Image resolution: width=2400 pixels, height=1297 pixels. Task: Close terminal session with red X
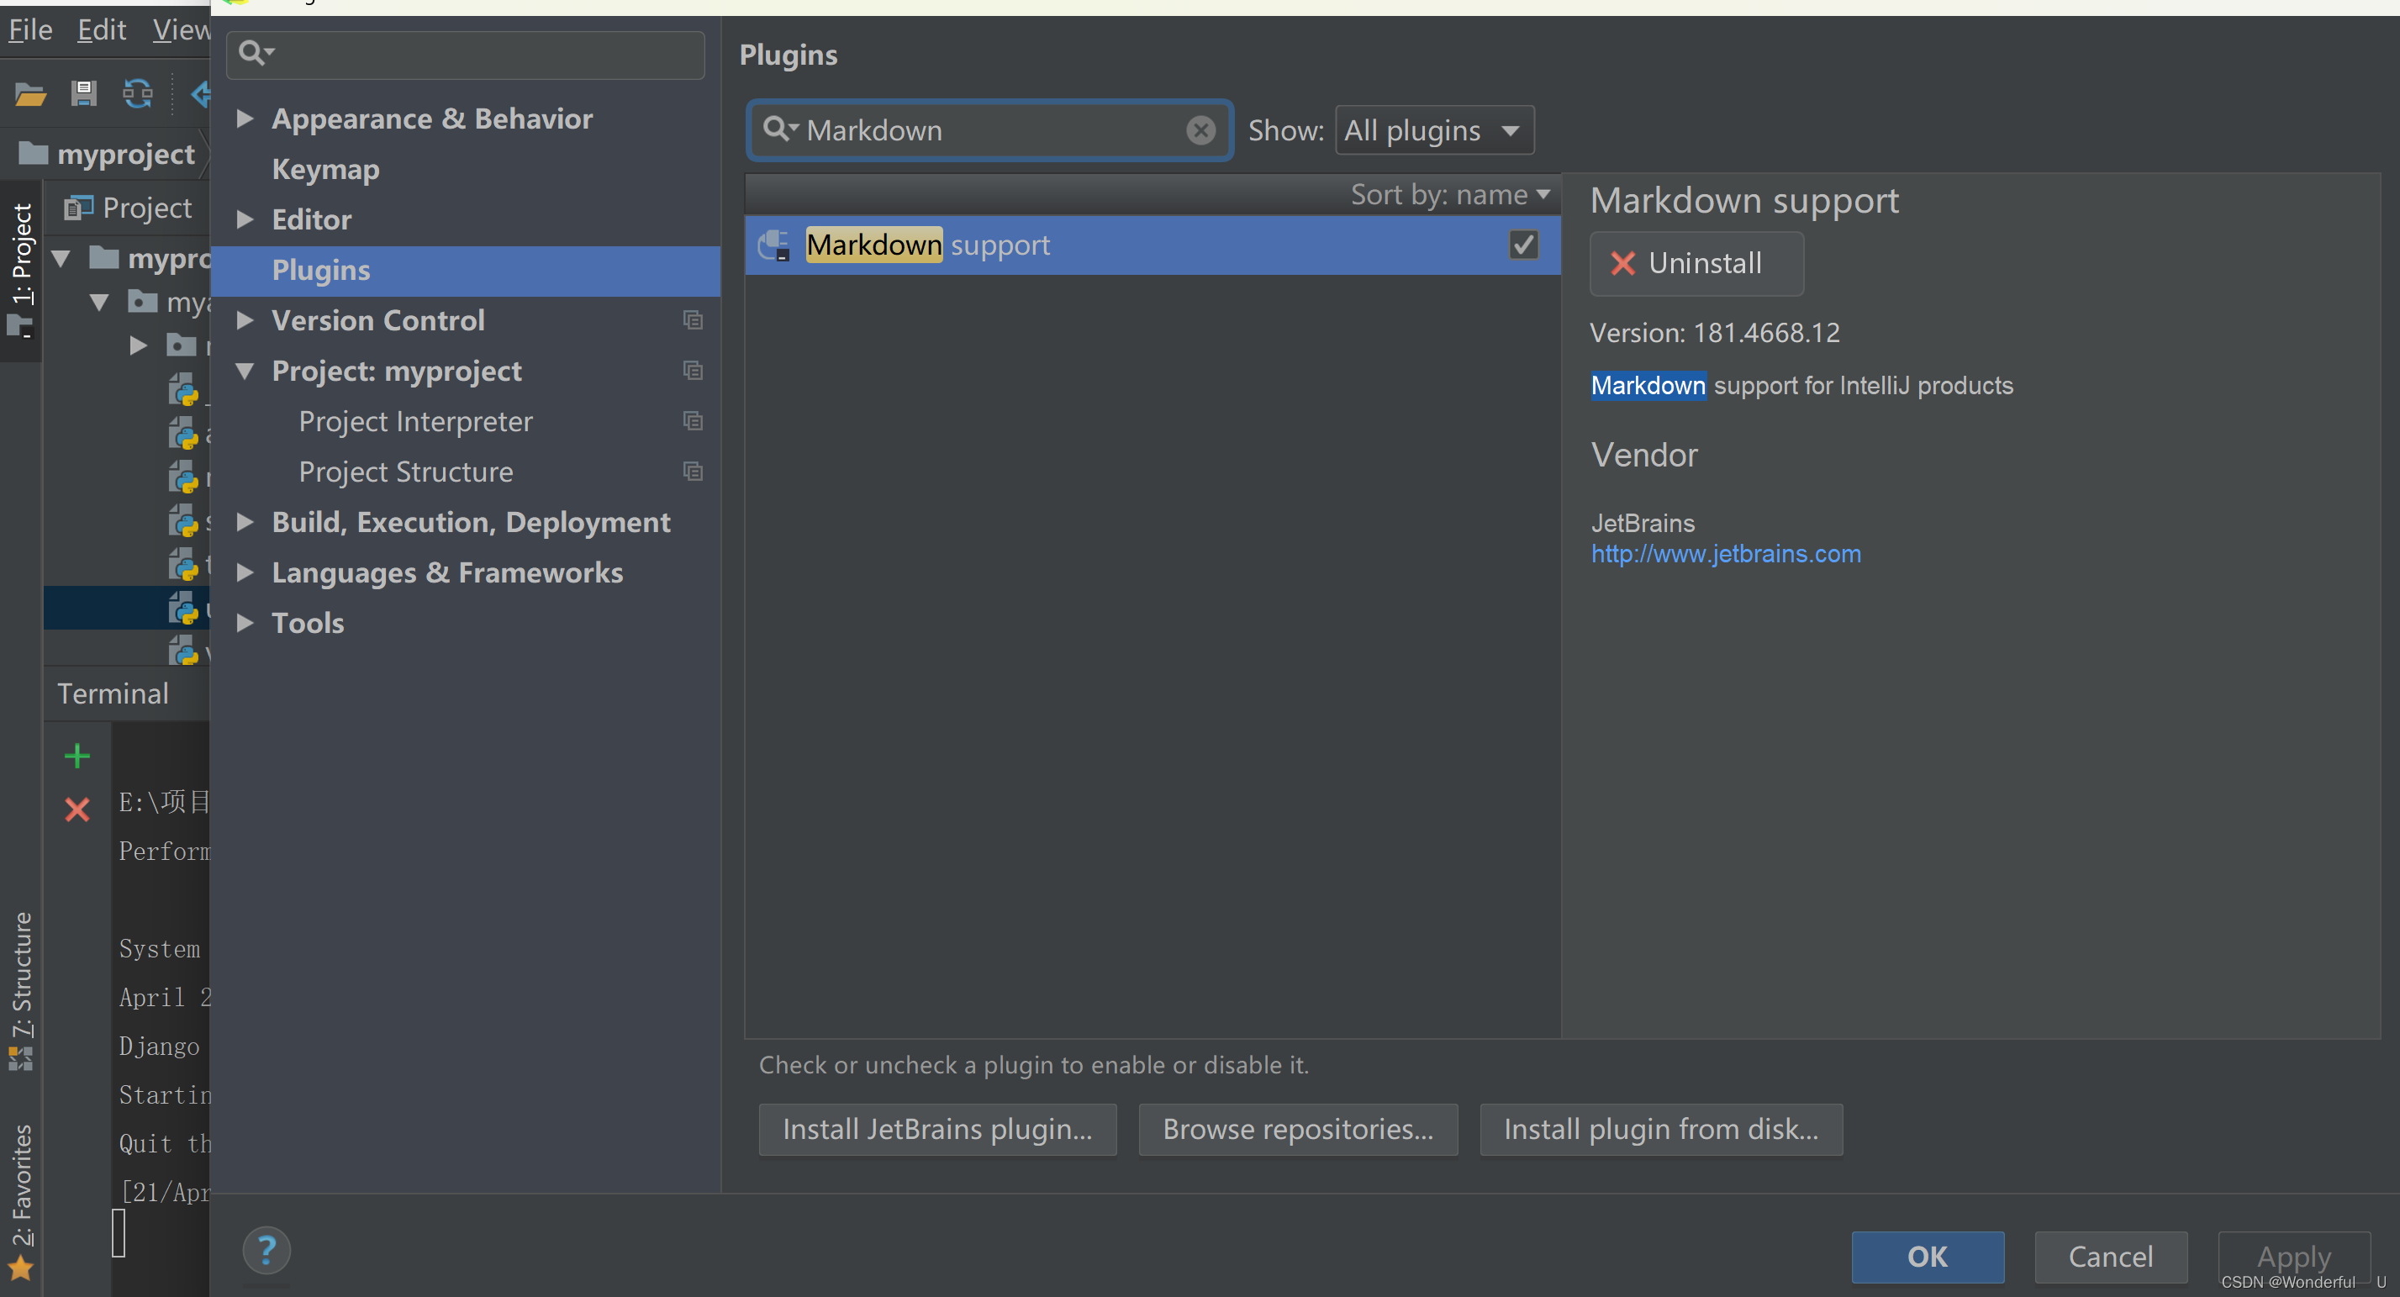click(77, 809)
